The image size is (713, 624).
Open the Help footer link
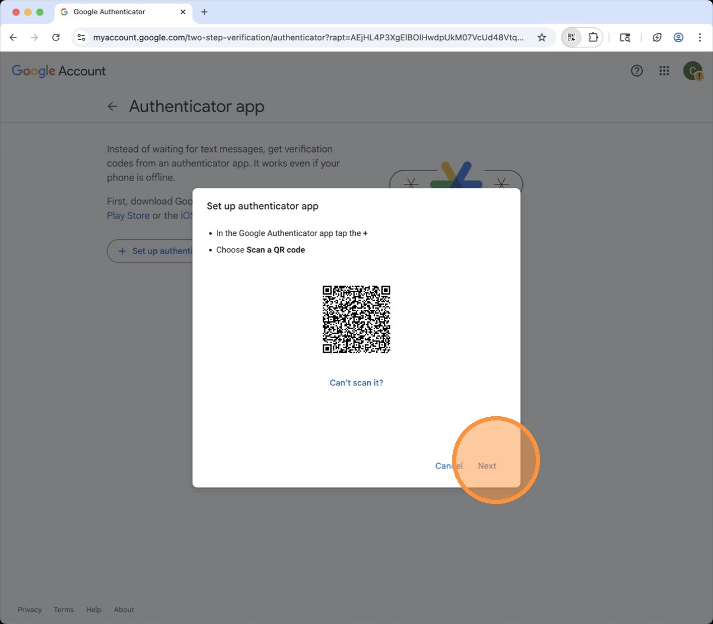[x=94, y=610]
